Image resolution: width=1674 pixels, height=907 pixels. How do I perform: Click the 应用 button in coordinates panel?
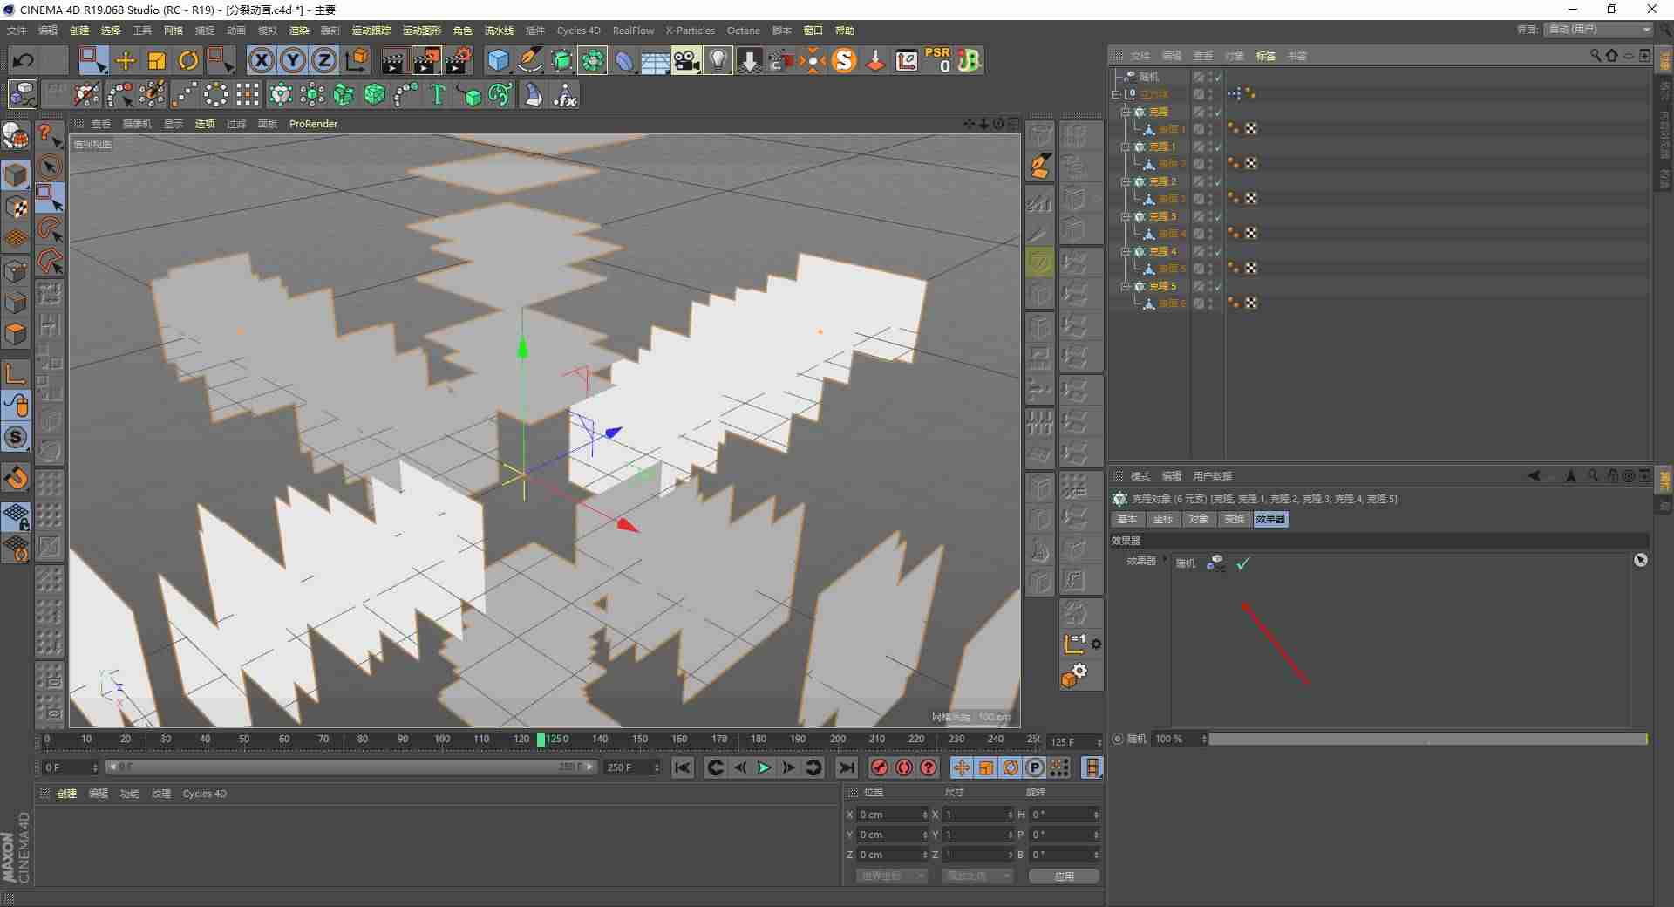pos(1064,876)
